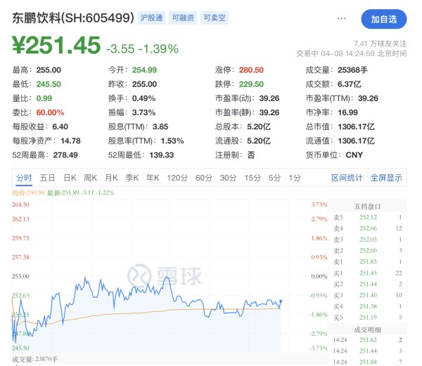Switch to the 五日 chart tab
The width and height of the screenshot is (422, 366).
[47, 178]
